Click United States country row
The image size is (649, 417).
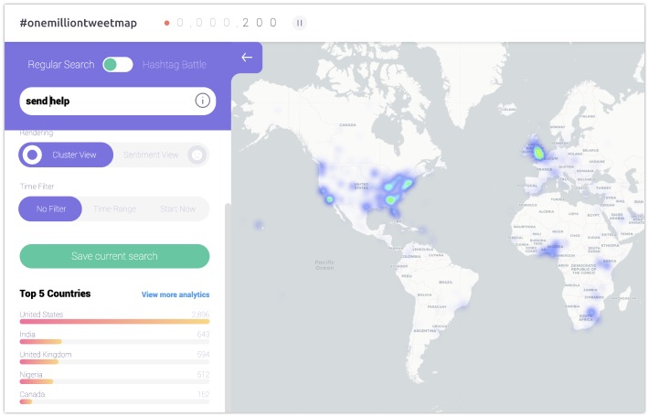[114, 317]
